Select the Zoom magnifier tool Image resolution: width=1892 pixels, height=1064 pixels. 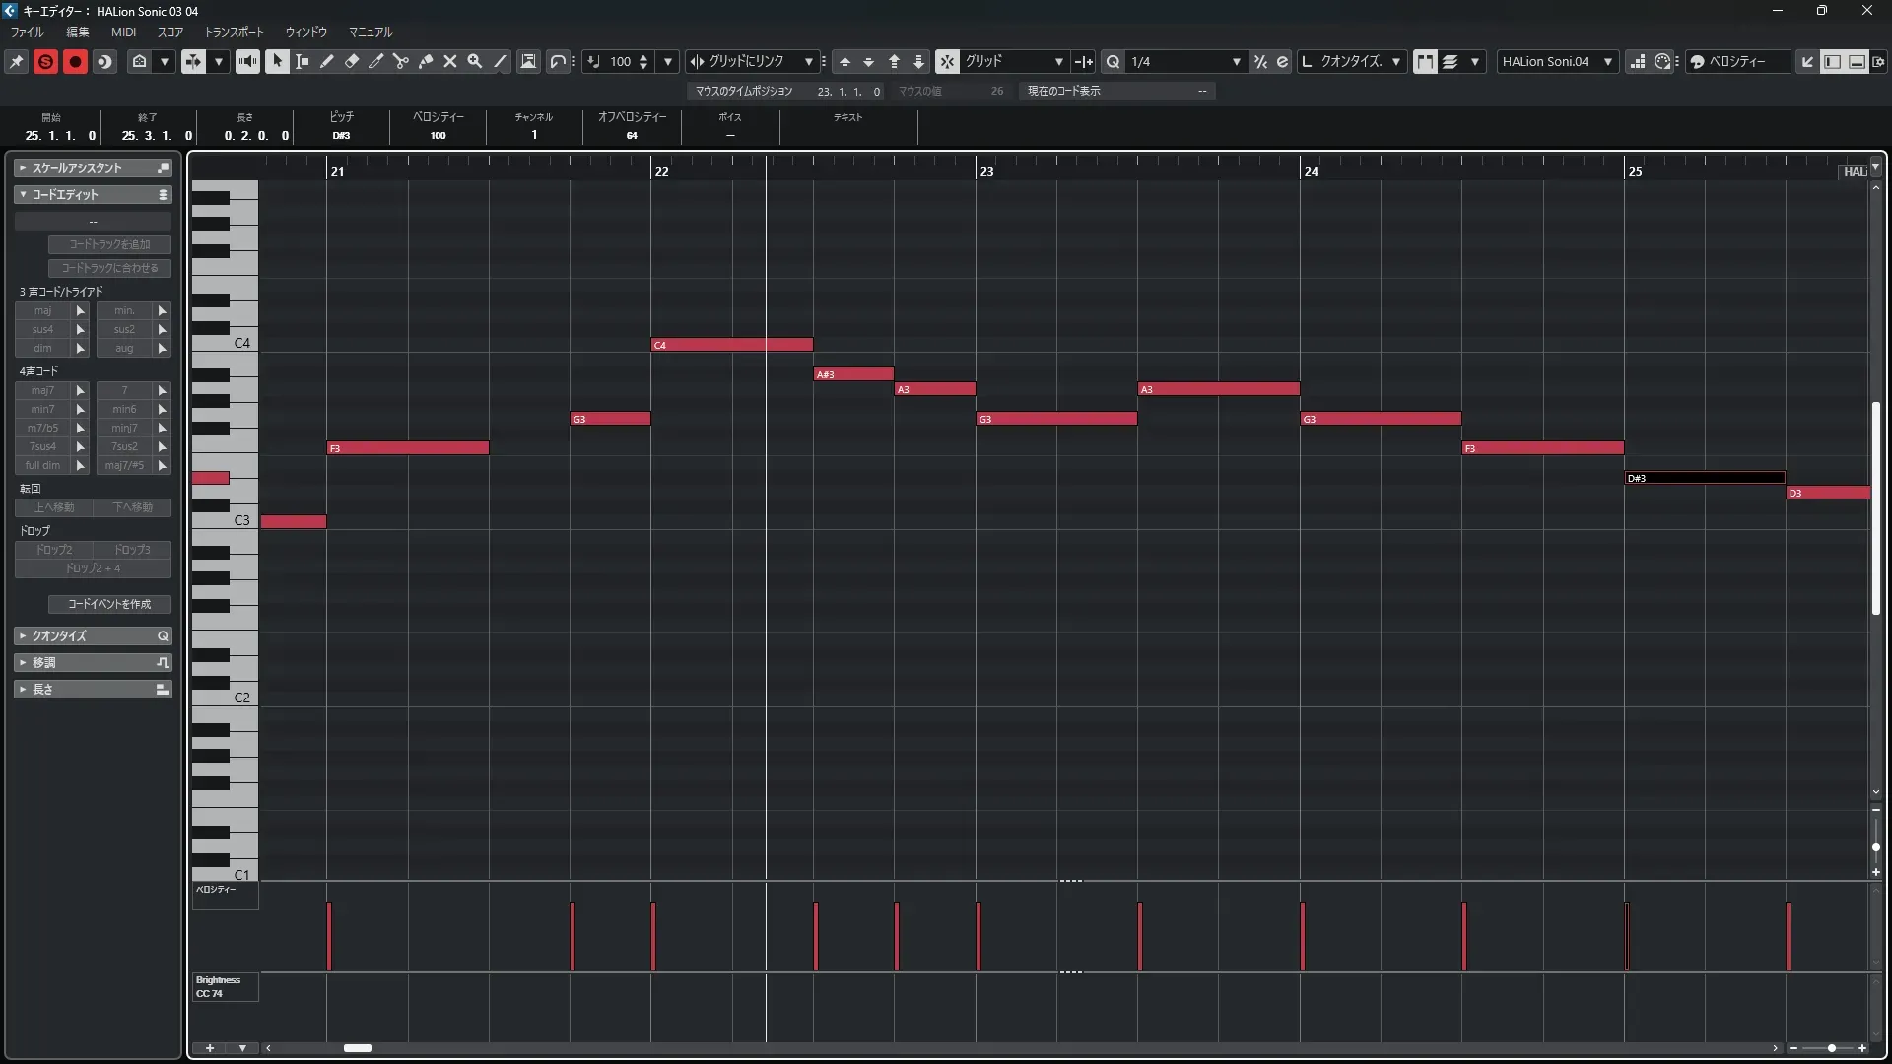pos(475,61)
